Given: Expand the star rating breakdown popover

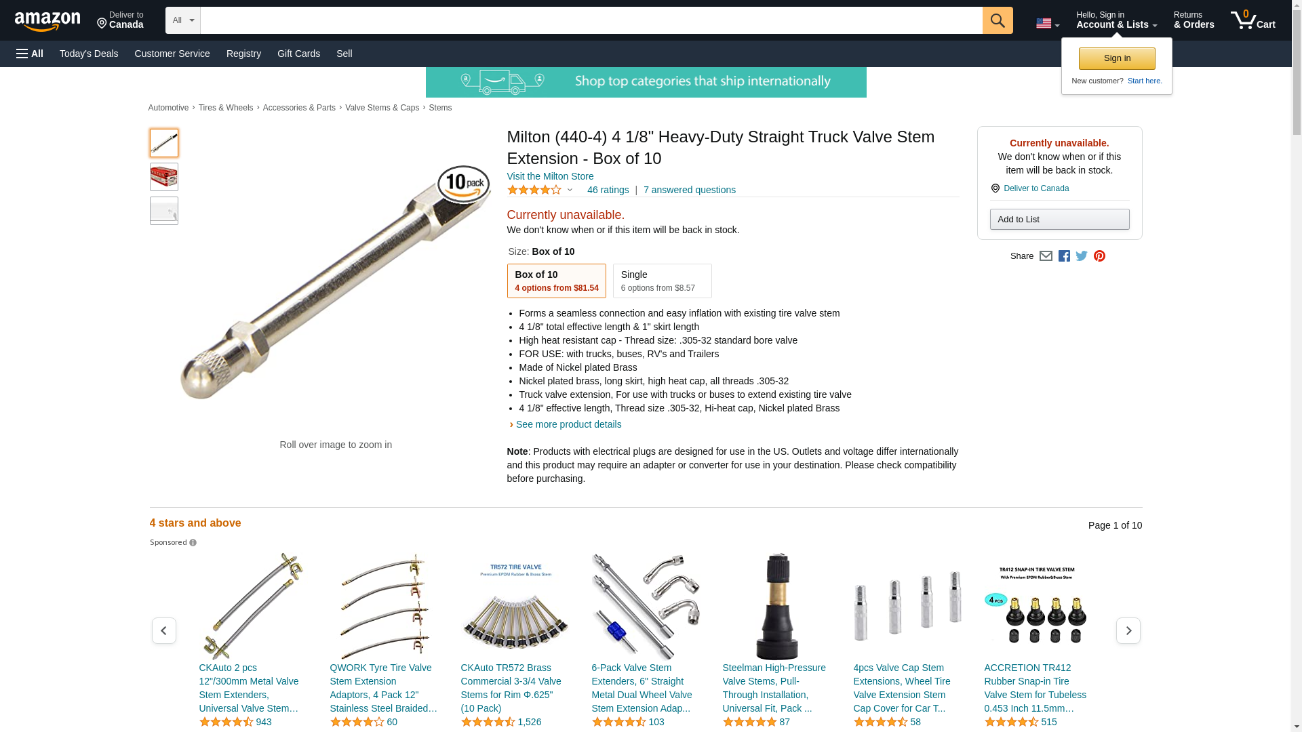Looking at the screenshot, I should tap(540, 190).
